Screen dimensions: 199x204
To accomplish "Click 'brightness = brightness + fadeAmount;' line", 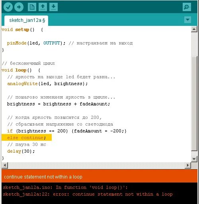I will point(59,104).
